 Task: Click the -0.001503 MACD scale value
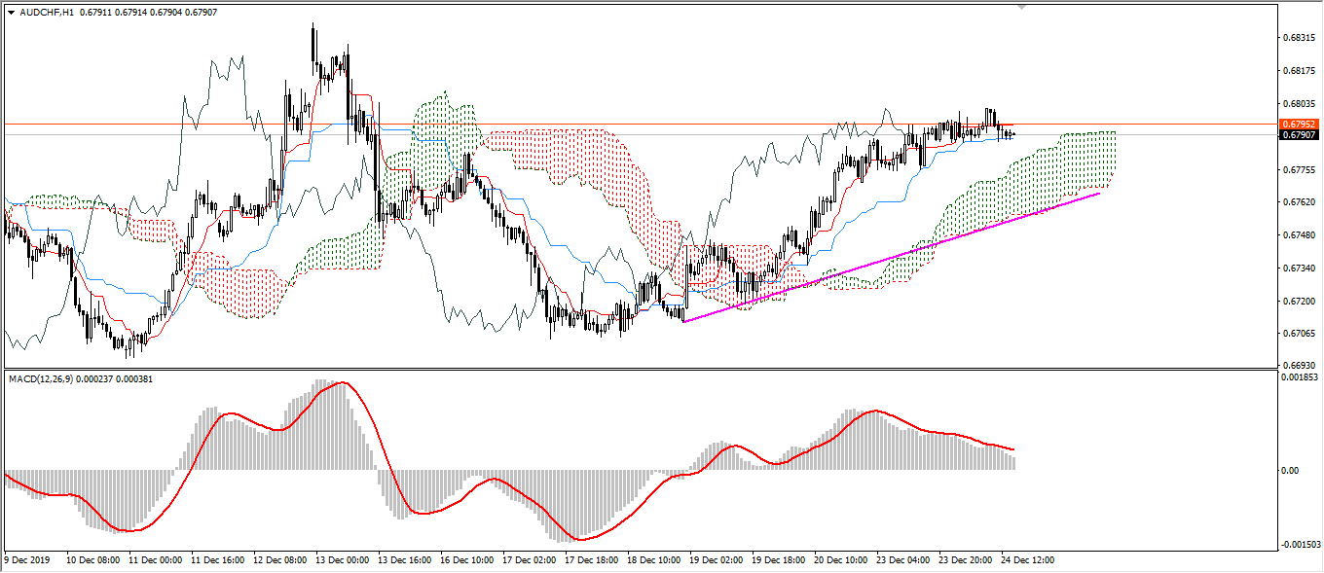[1302, 546]
